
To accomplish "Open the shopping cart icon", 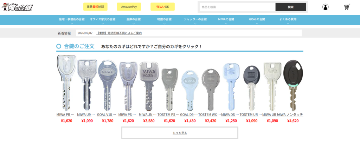I will [347, 7].
